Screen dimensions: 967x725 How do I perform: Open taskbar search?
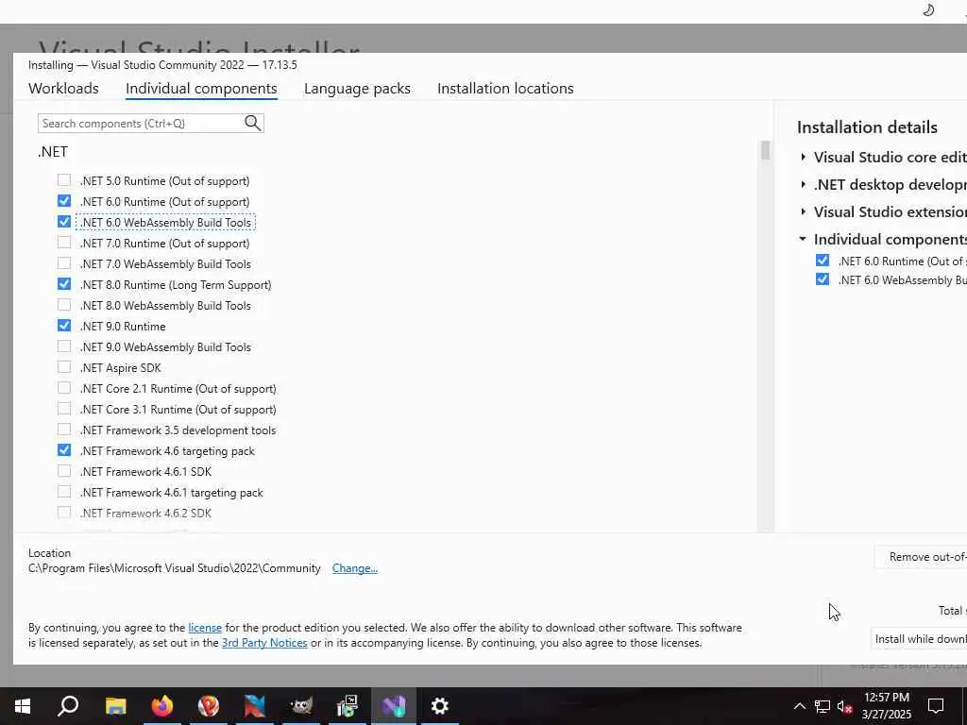(68, 706)
